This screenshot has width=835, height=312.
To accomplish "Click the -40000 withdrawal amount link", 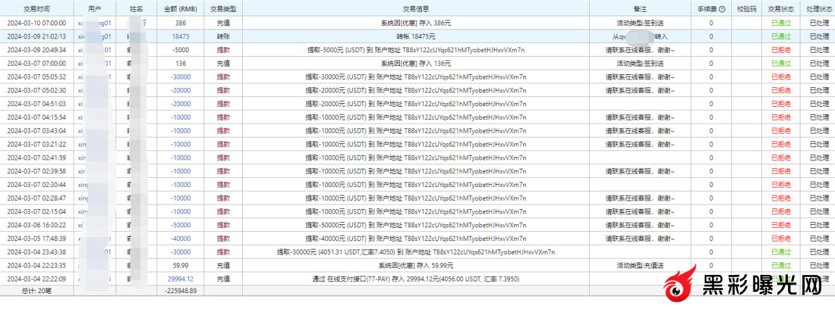I will pos(181,238).
